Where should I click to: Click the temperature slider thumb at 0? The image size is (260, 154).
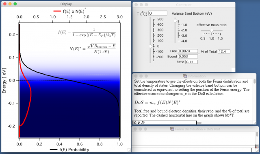151,46
